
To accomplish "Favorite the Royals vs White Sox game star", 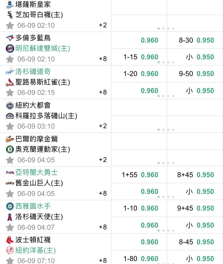I will (10, 25).
